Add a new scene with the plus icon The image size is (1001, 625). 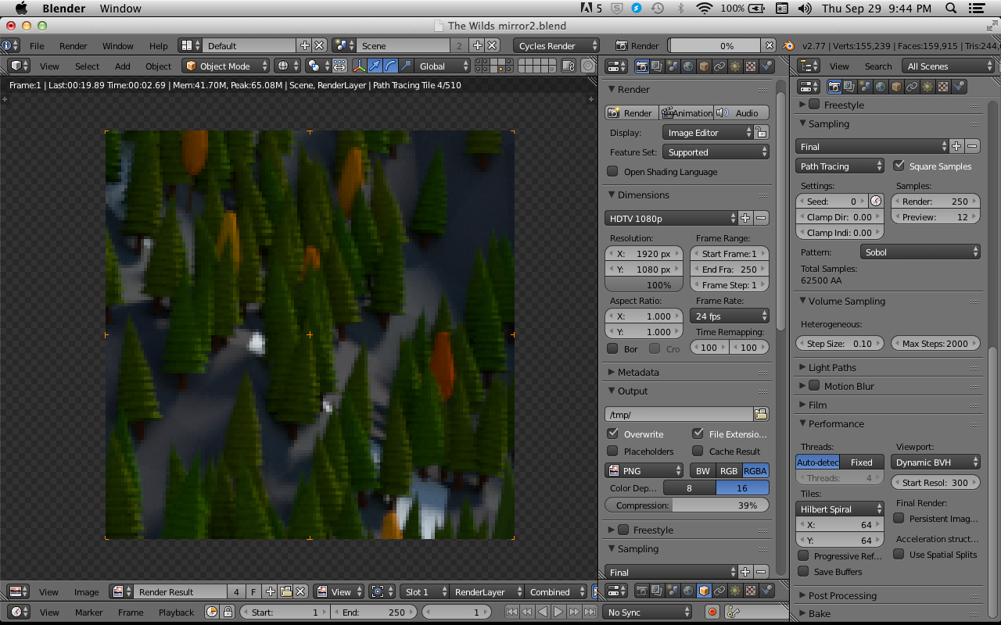pyautogui.click(x=477, y=46)
